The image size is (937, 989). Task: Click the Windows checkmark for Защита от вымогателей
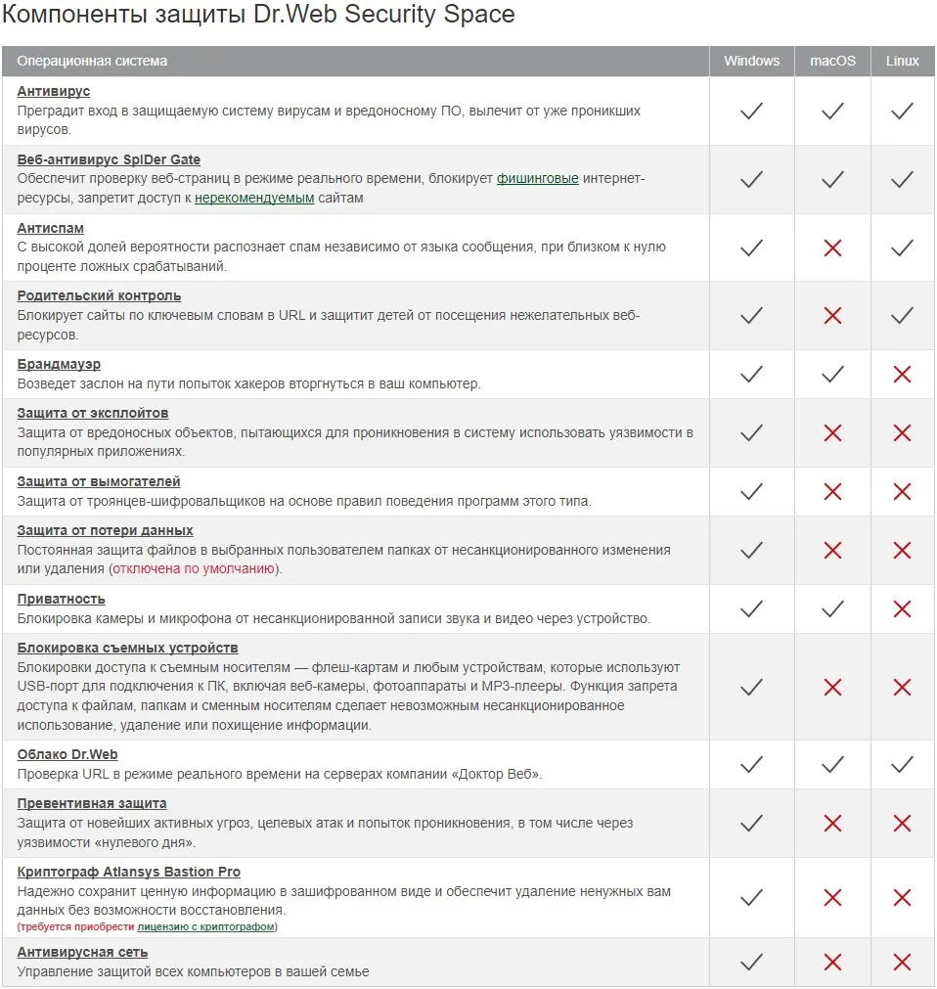(x=751, y=491)
